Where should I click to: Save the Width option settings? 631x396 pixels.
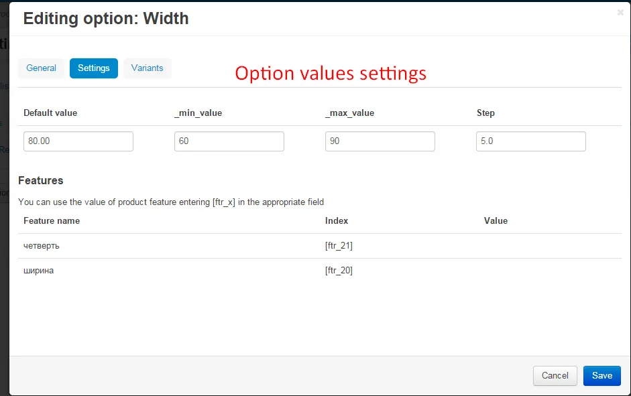click(x=601, y=376)
